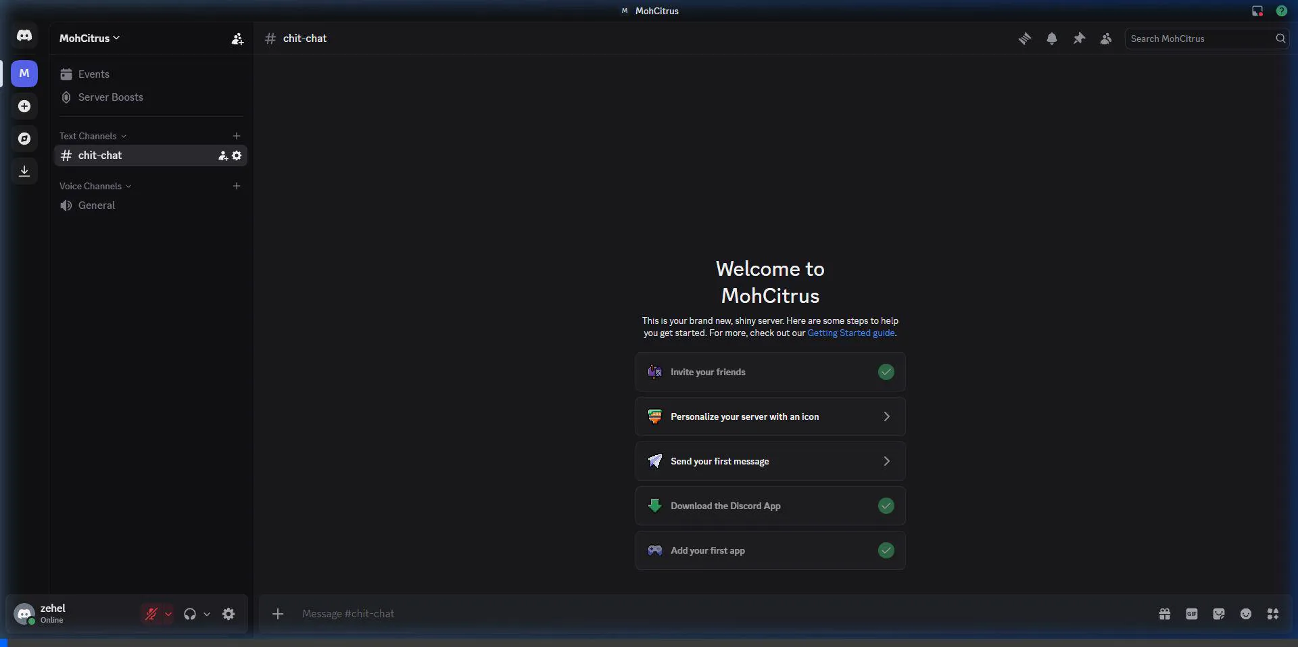Click Personalize your server with an icon
The height and width of the screenshot is (647, 1298).
click(x=770, y=416)
